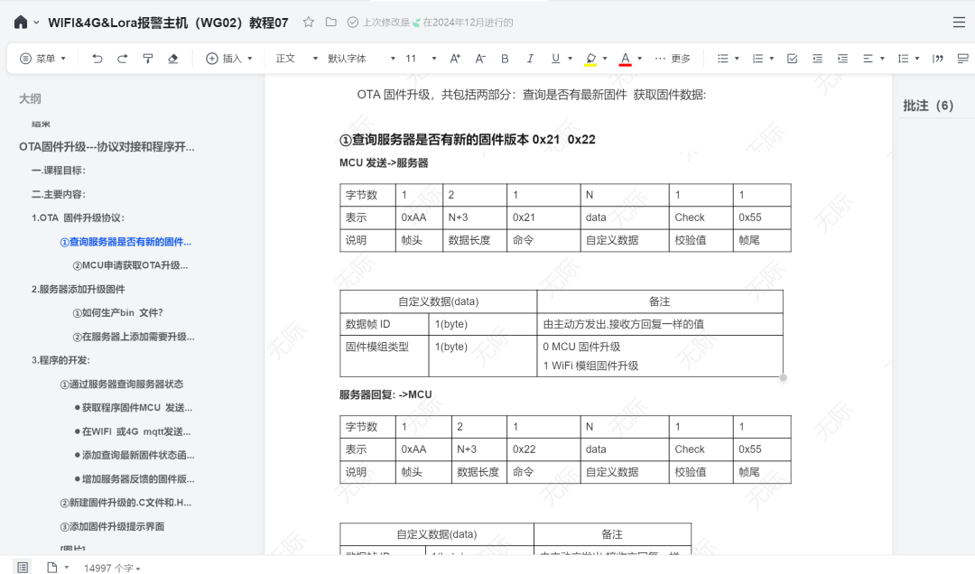Image resolution: width=975 pixels, height=574 pixels.
Task: Expand the bulleted list style arrow
Action: pos(737,59)
